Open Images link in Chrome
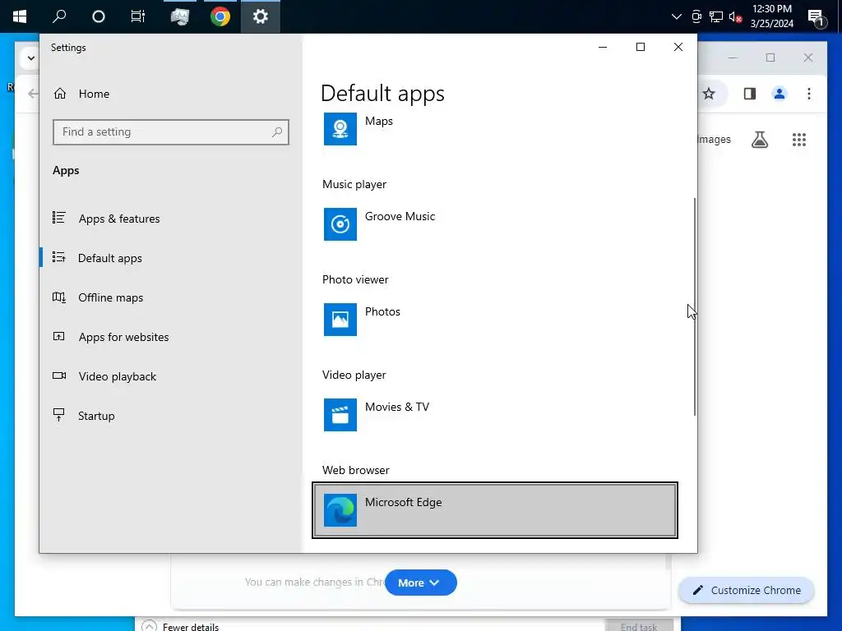The width and height of the screenshot is (842, 631). coord(715,140)
